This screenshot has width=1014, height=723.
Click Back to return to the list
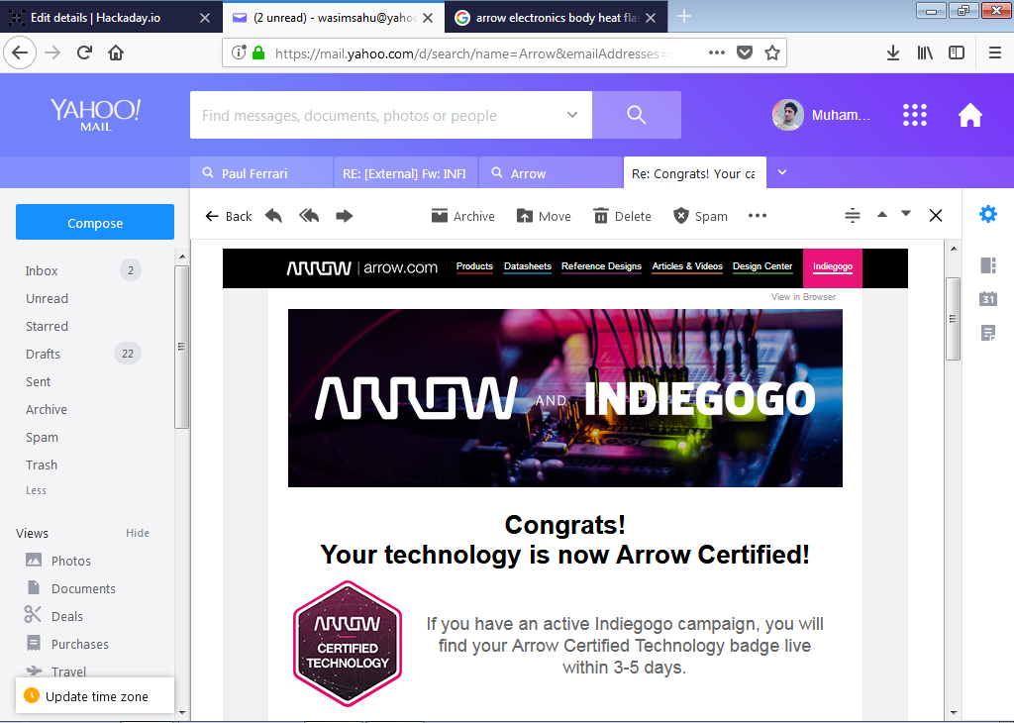point(229,216)
